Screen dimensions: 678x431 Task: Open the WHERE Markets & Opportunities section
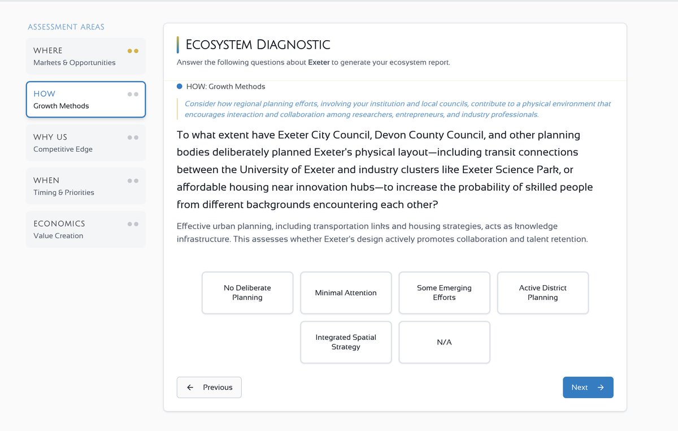85,56
